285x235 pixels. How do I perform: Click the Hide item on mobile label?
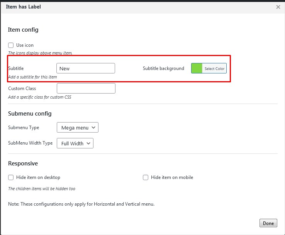point(172,177)
